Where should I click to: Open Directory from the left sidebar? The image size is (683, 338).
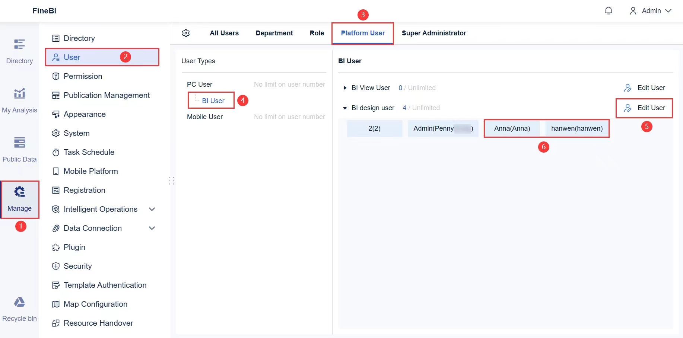tap(79, 38)
